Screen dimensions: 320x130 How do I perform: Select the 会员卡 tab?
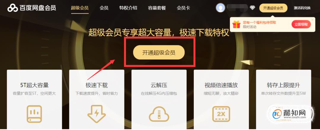click(x=183, y=8)
